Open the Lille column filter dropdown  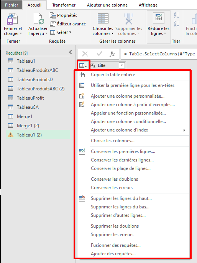click(x=122, y=65)
